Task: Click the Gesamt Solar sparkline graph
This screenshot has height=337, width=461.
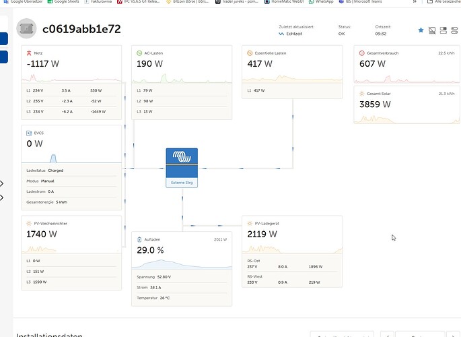Action: point(407,119)
